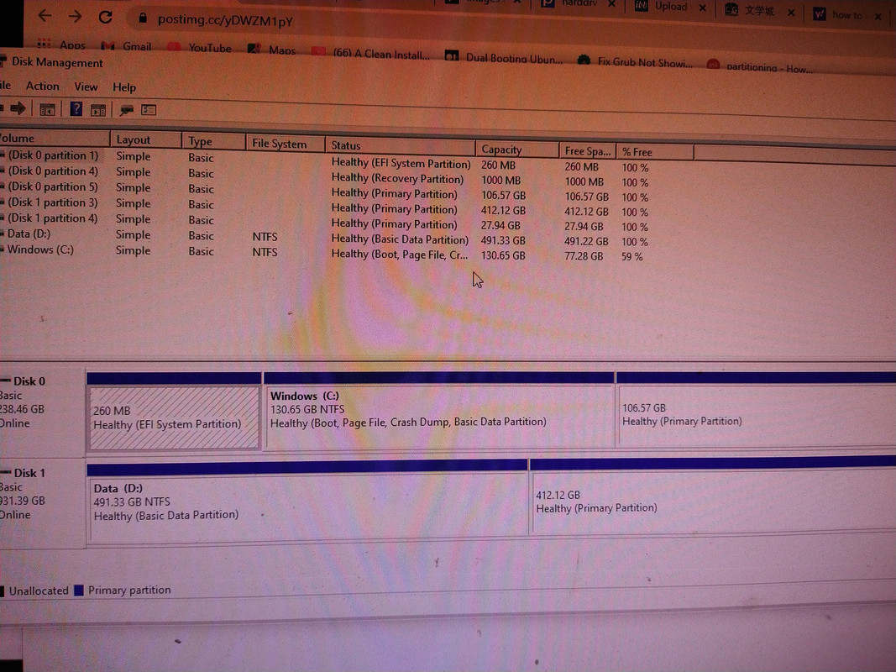Click the Show/Hide Action Pane toolbar icon
This screenshot has height=672, width=896.
[98, 110]
